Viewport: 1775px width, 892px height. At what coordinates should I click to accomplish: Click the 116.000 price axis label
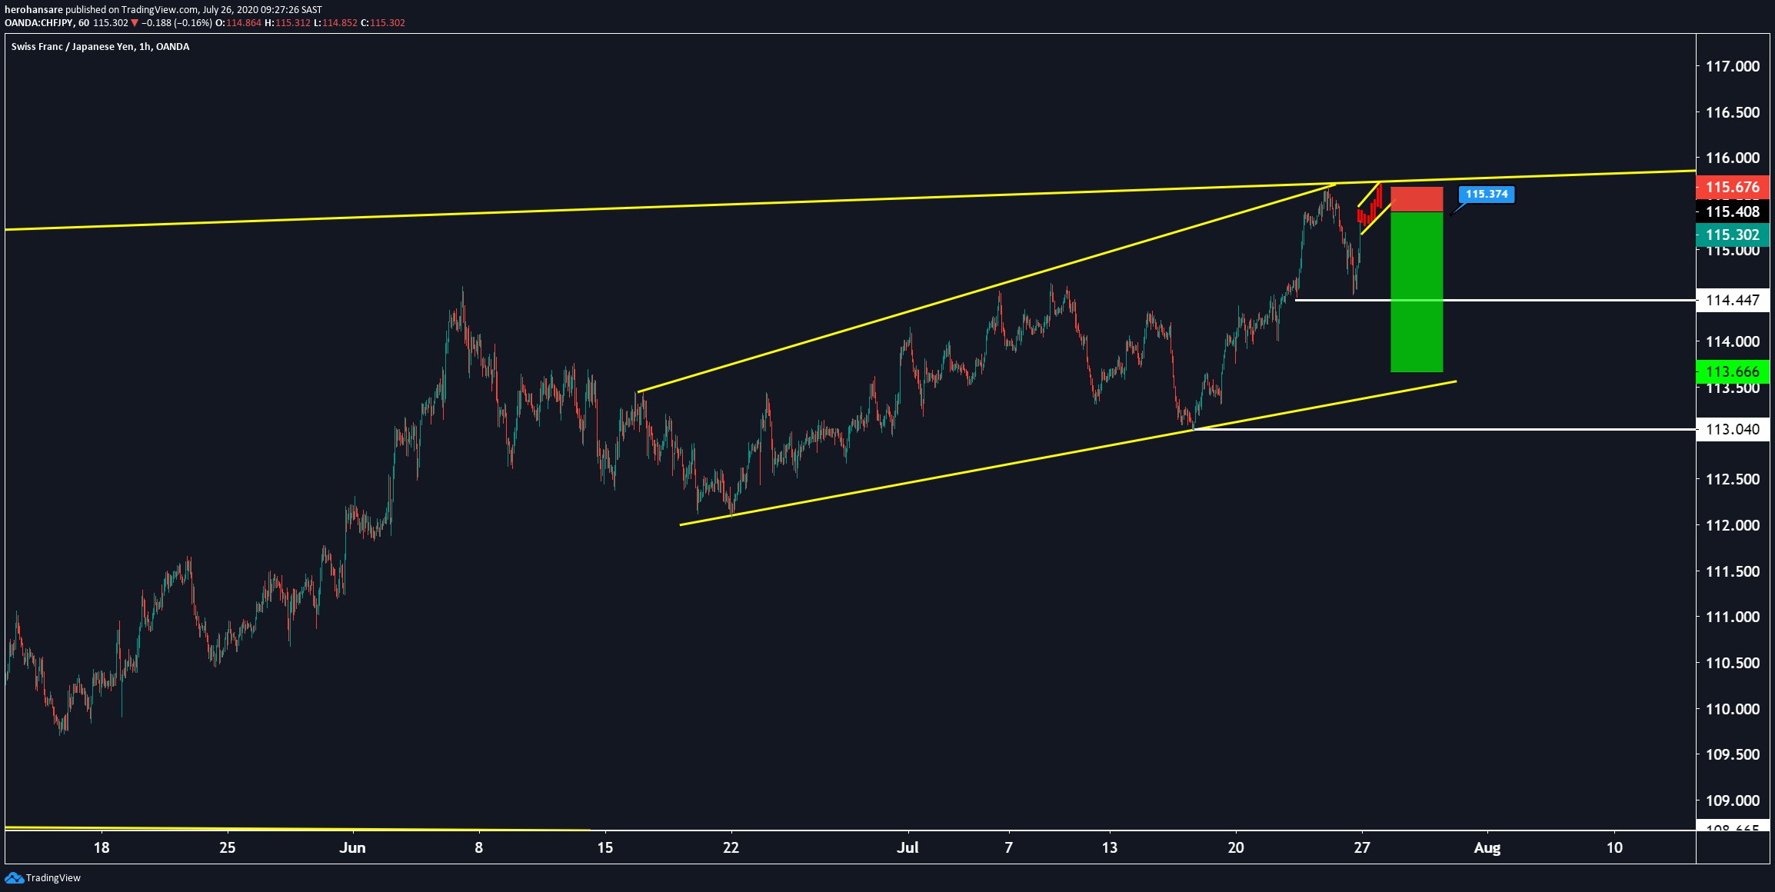coord(1732,158)
